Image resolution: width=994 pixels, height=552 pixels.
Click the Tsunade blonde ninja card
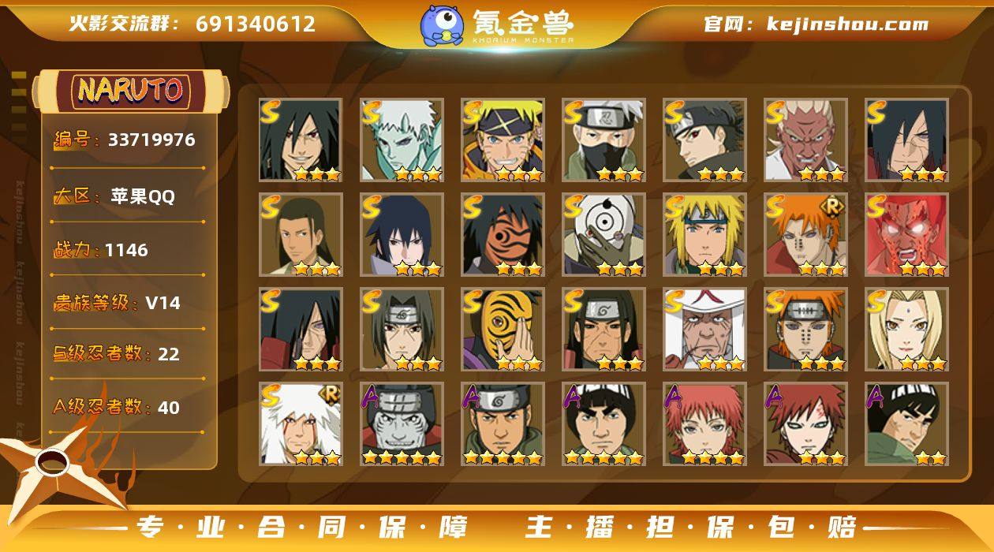pyautogui.click(x=906, y=329)
